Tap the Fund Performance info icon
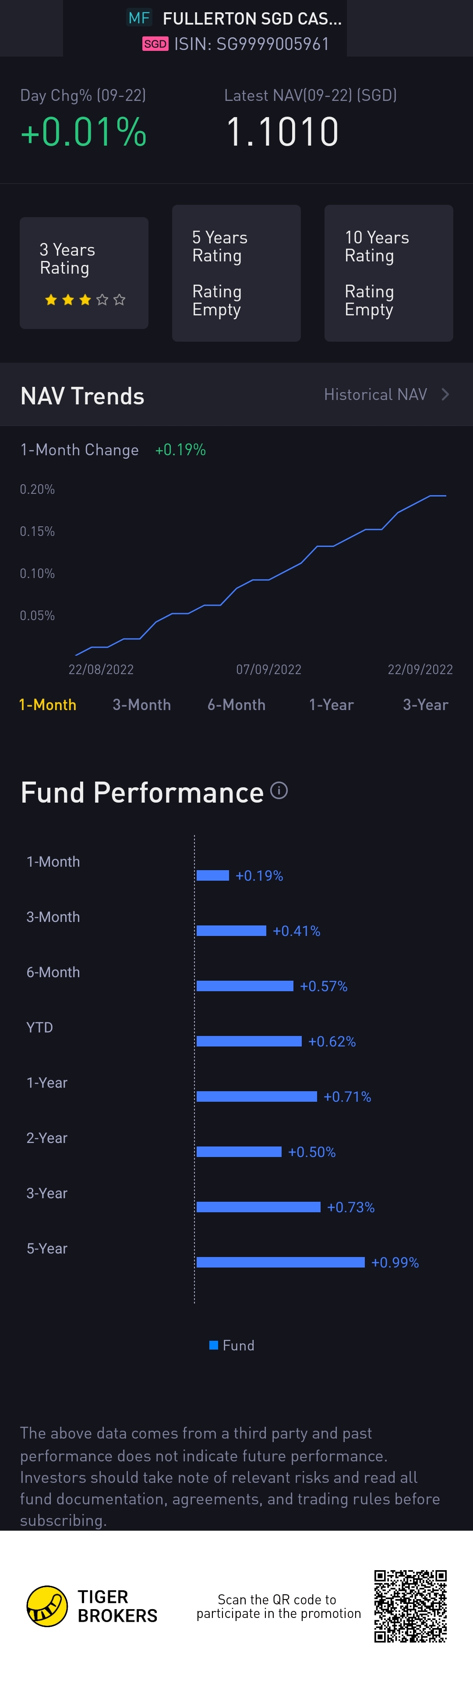The width and height of the screenshot is (473, 1682). point(279,791)
